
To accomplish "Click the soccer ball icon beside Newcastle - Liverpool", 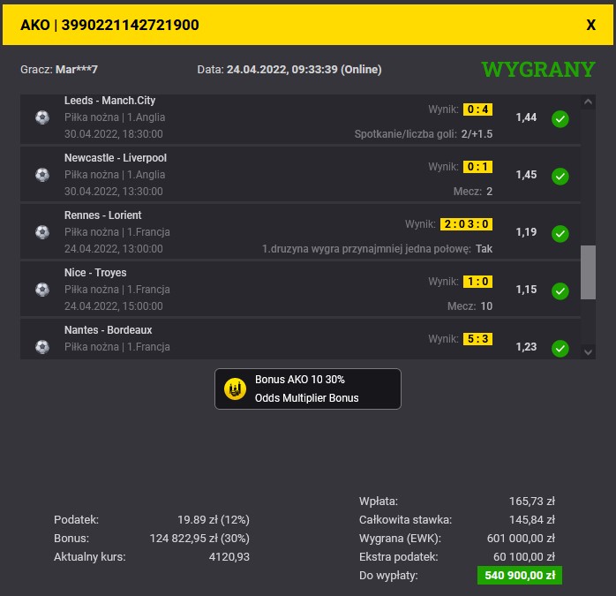I will tap(42, 175).
